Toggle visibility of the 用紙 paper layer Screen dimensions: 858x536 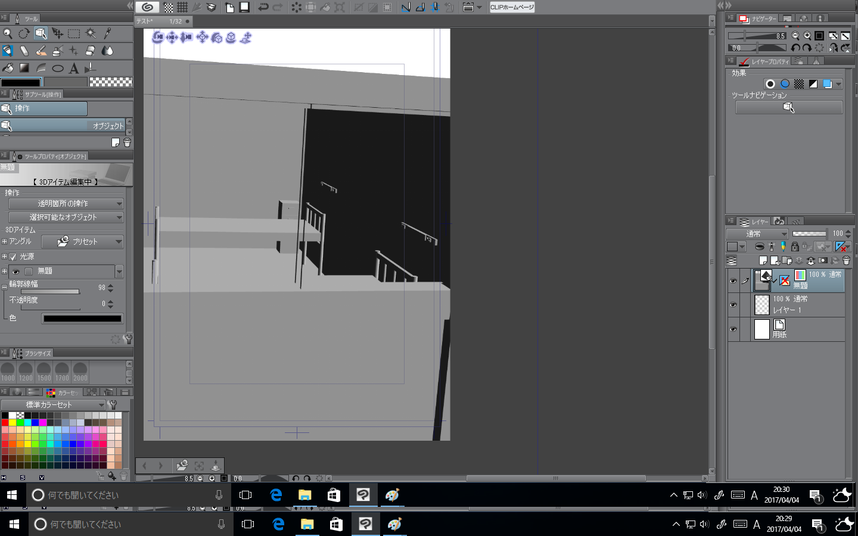point(733,329)
